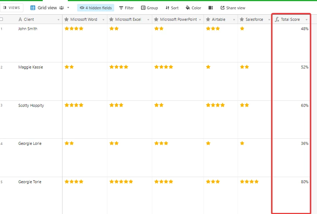Viewport: 317px width, 214px height.
Task: Click the Client column header text icon
Action: point(20,19)
